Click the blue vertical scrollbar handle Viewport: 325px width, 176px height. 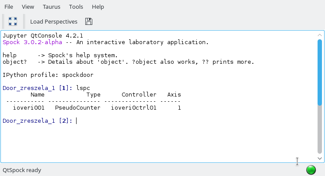320,72
